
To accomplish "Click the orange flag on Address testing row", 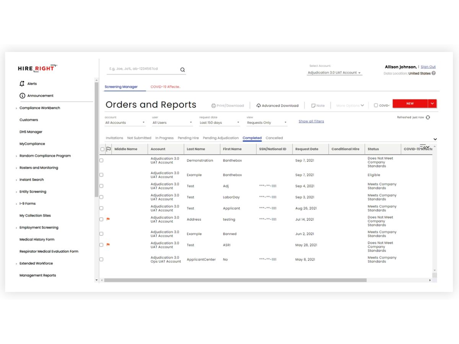I will (x=108, y=219).
